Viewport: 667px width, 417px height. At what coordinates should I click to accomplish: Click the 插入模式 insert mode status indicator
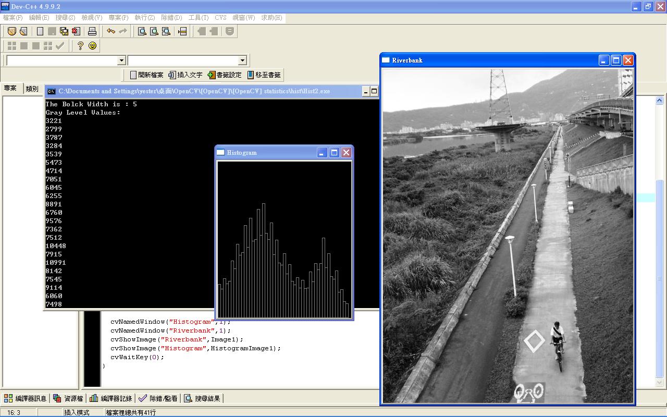77,412
